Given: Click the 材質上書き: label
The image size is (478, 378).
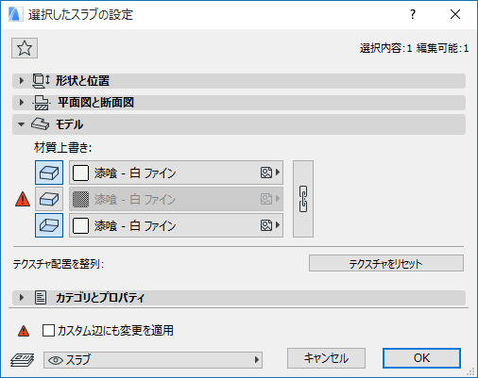Looking at the screenshot, I should pyautogui.click(x=63, y=147).
